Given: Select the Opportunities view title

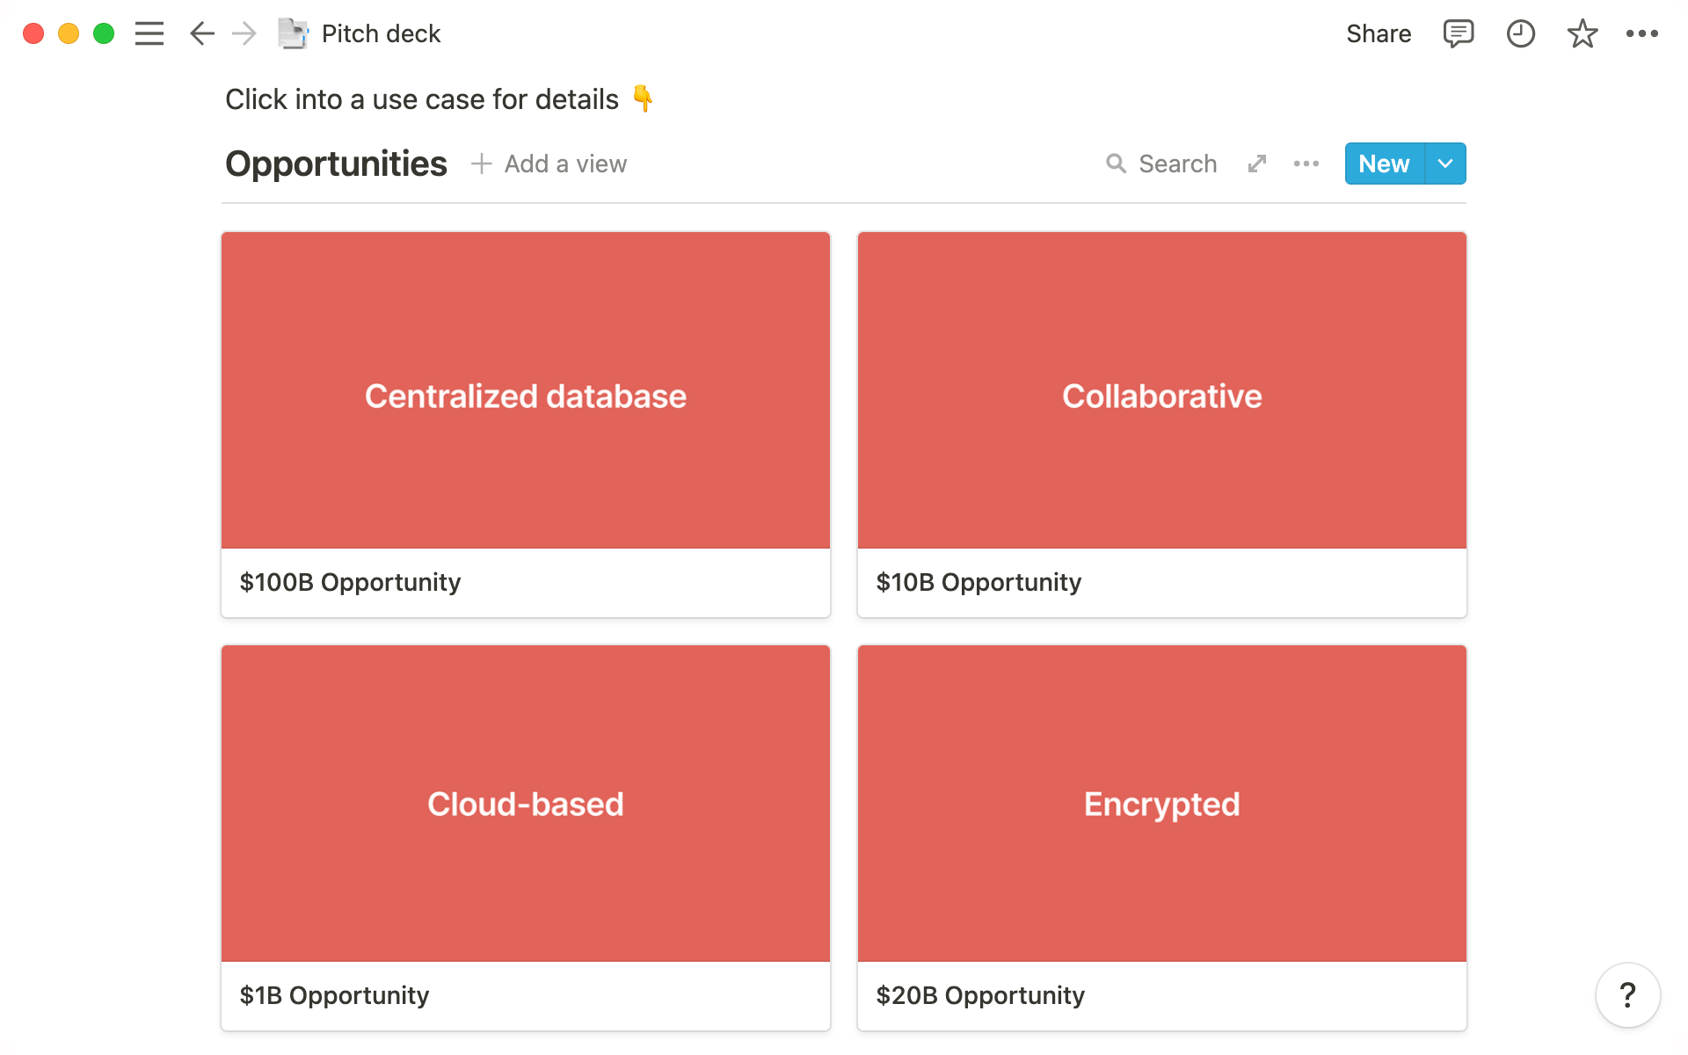Looking at the screenshot, I should coord(336,164).
